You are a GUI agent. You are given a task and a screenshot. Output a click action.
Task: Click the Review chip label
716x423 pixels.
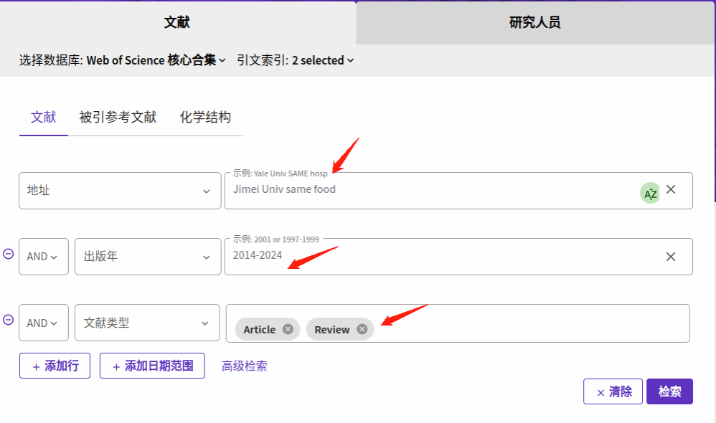332,330
